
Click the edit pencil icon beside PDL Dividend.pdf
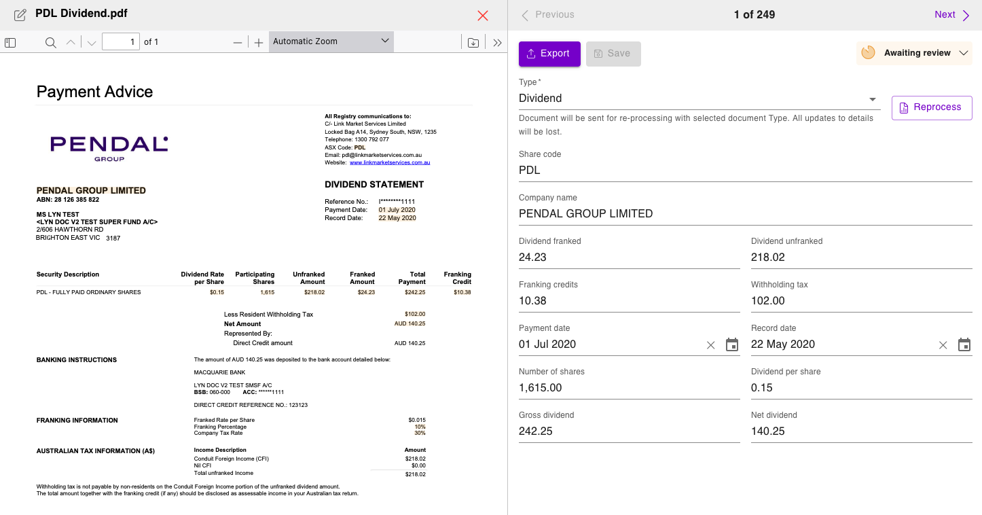pos(20,14)
